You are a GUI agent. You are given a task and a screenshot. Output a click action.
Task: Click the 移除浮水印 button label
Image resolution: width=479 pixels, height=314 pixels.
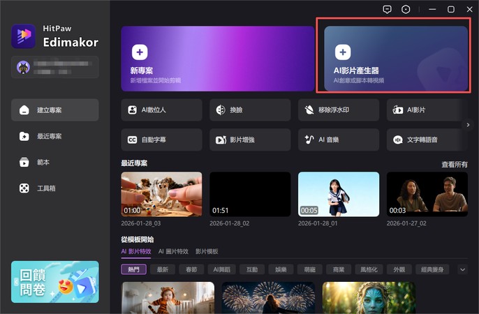[x=334, y=110]
